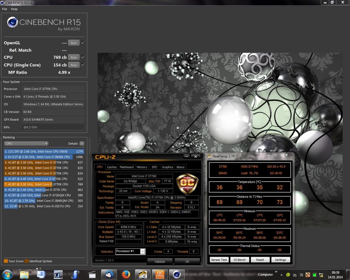Click the green battery-like tray icon
Screen dimensions: 350x280
314,275
